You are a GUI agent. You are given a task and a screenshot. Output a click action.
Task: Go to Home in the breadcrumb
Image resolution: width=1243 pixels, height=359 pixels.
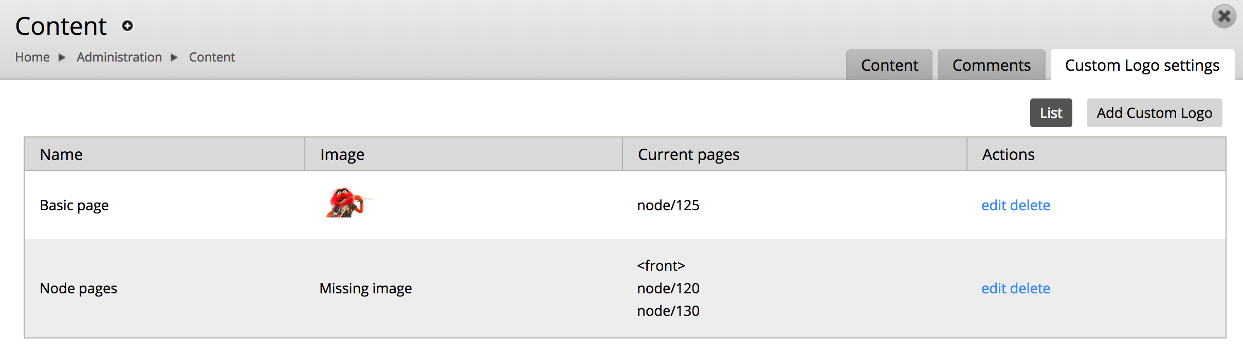click(x=32, y=57)
